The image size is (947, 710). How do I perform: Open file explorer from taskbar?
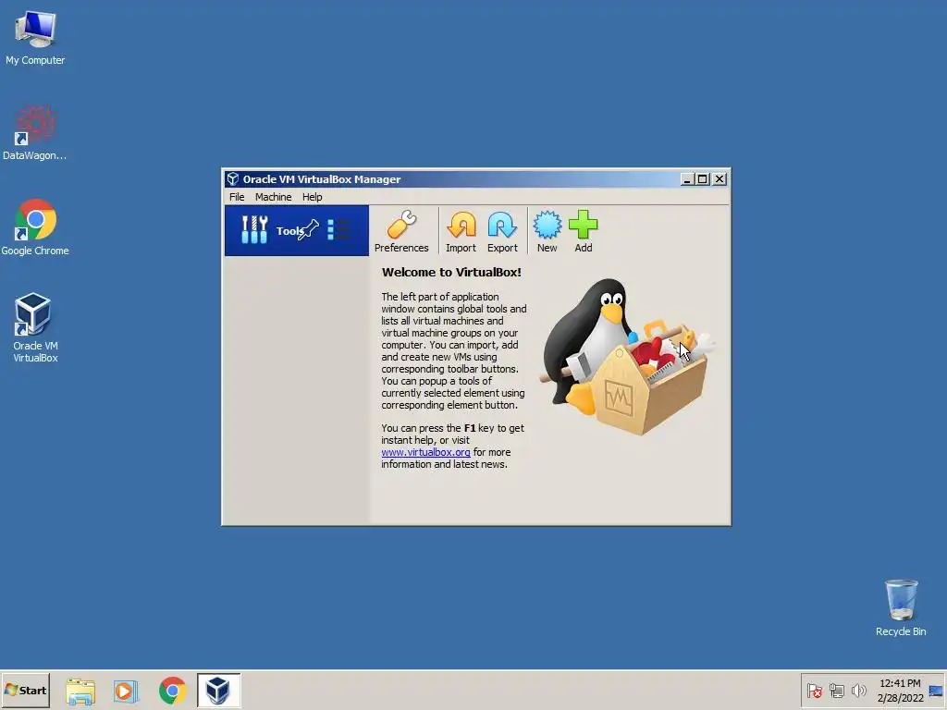tap(80, 691)
